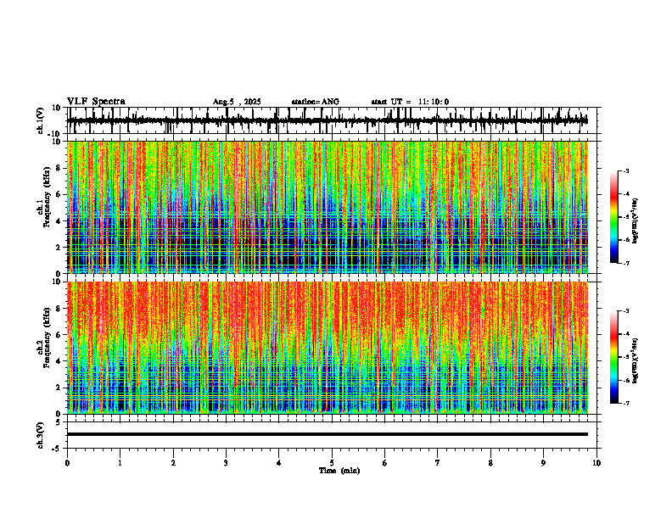The width and height of the screenshot is (672, 519).
Task: Click the '-7' label on ch.1 color scale
Action: [x=626, y=263]
